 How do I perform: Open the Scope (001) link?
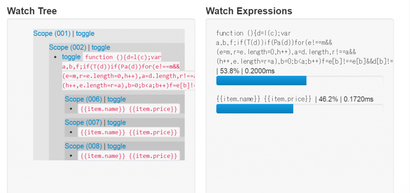[x=52, y=33]
